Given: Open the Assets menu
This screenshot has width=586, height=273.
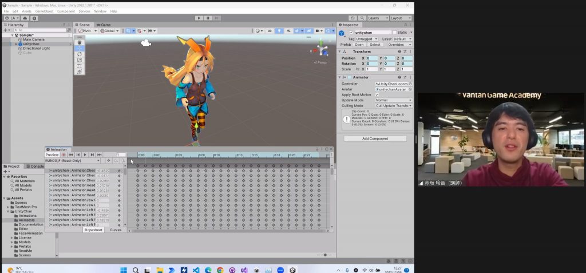Looking at the screenshot, I should point(26,11).
